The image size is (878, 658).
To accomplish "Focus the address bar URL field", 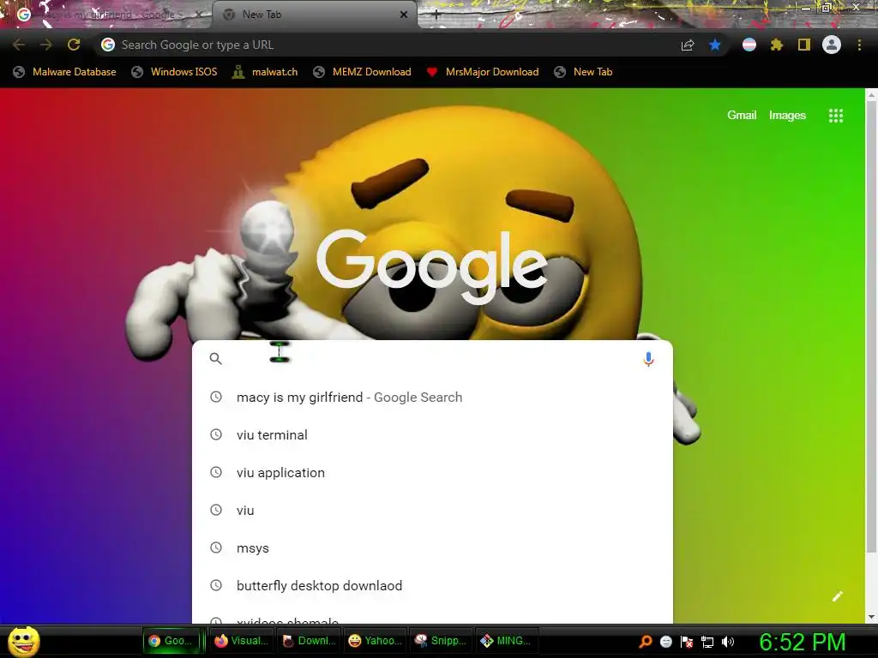I will coord(392,45).
